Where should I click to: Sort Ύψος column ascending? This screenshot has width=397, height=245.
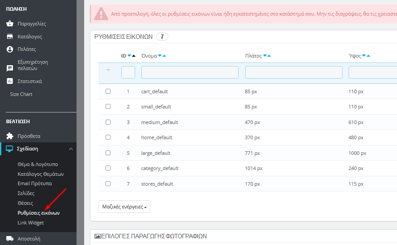click(368, 56)
